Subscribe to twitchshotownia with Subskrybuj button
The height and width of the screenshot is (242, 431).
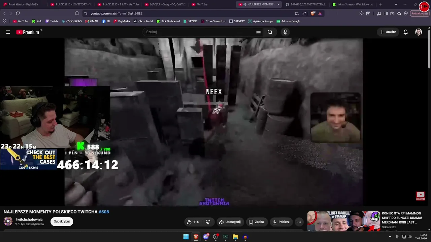pyautogui.click(x=62, y=221)
